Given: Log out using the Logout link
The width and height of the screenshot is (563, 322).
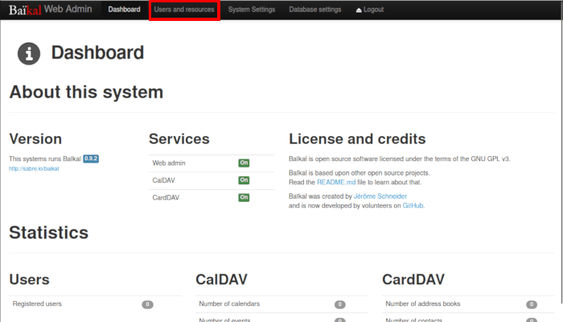Looking at the screenshot, I should point(369,10).
